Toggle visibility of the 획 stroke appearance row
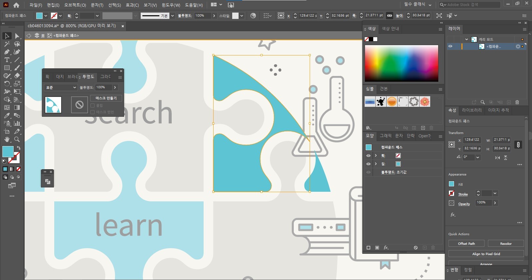The height and width of the screenshot is (280, 532). click(x=368, y=156)
